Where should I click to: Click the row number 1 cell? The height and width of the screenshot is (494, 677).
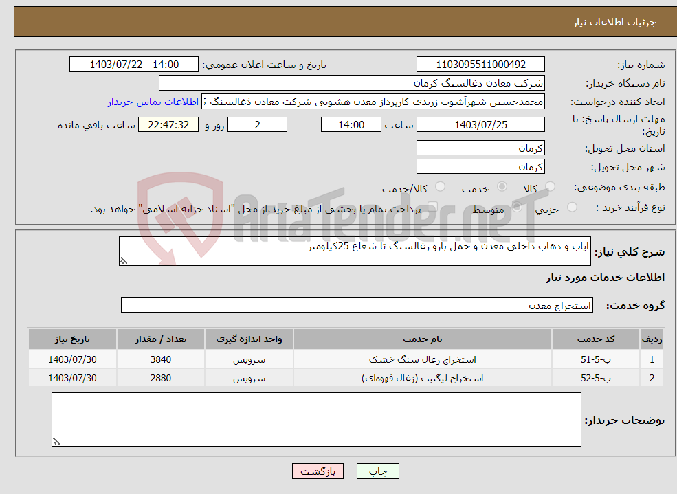click(x=652, y=359)
